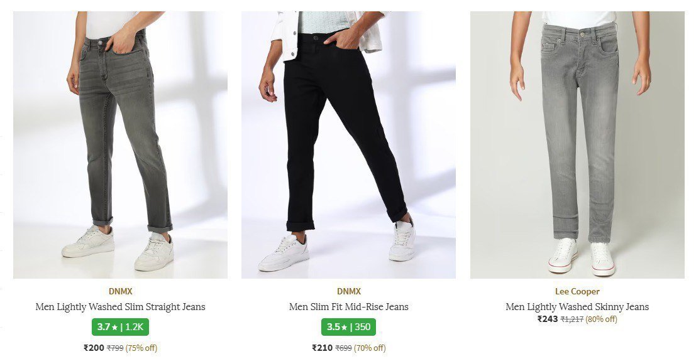Click the 3.7 star rating badge
696x359 pixels.
[x=120, y=327]
